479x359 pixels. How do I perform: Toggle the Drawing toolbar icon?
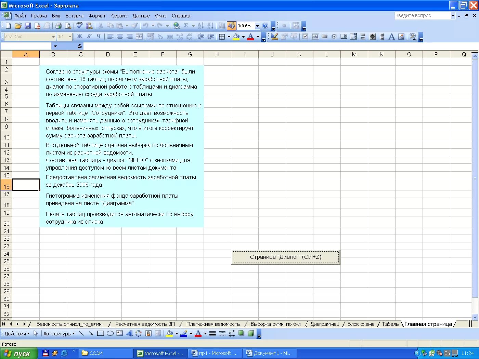pos(232,26)
